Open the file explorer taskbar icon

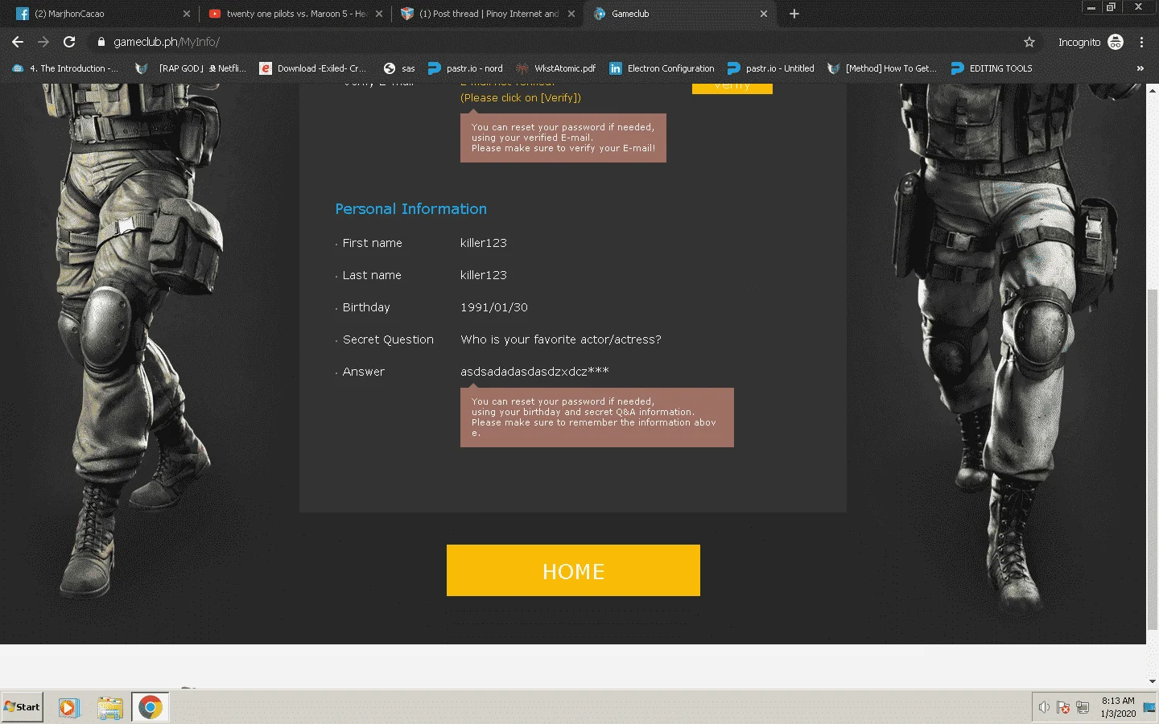coord(109,707)
